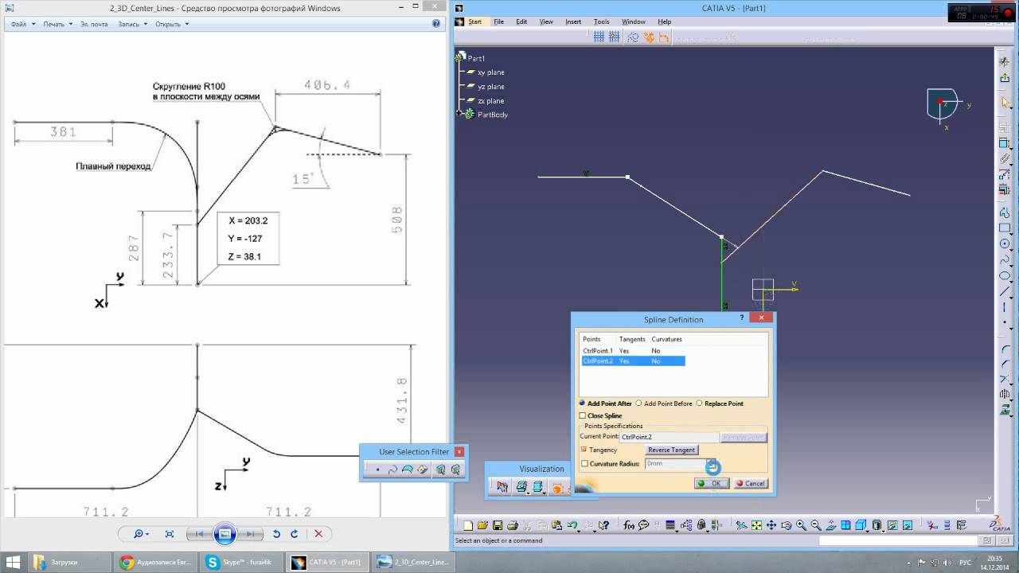Click the Reverse Tangent button
The height and width of the screenshot is (573, 1019).
(x=671, y=450)
